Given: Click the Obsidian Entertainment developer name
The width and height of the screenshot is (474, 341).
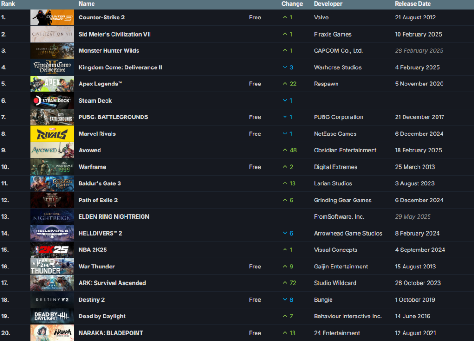Looking at the screenshot, I should [x=345, y=150].
